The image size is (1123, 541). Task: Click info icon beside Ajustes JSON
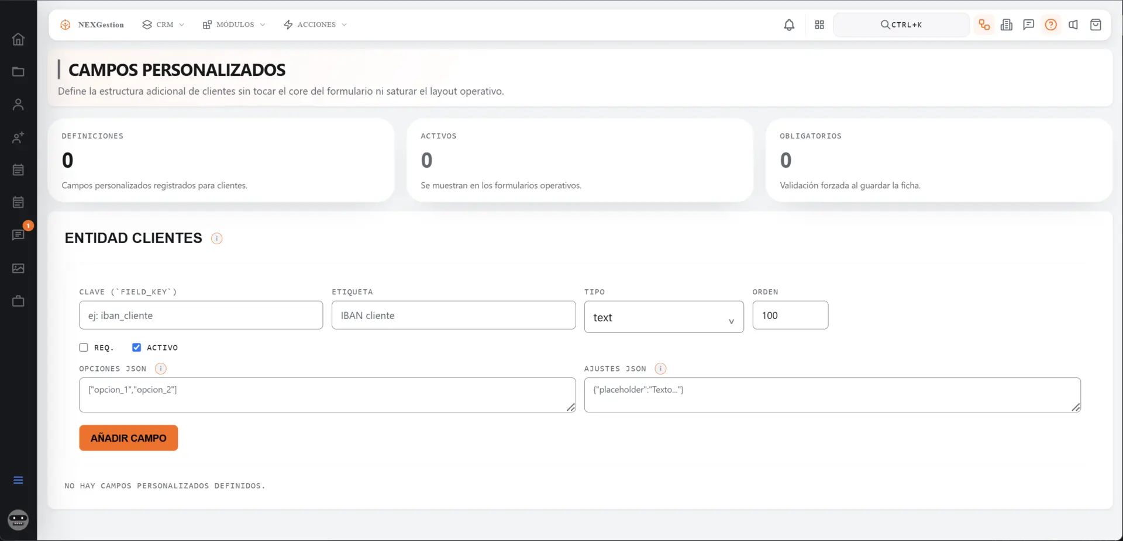pyautogui.click(x=660, y=369)
